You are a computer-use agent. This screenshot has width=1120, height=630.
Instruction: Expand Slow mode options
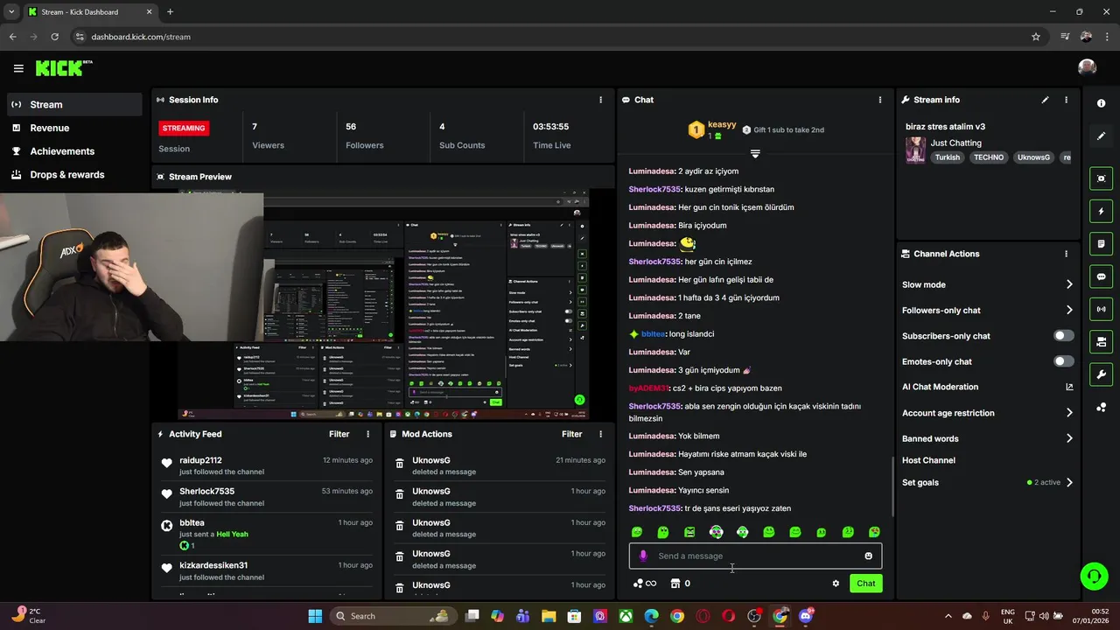point(1069,284)
